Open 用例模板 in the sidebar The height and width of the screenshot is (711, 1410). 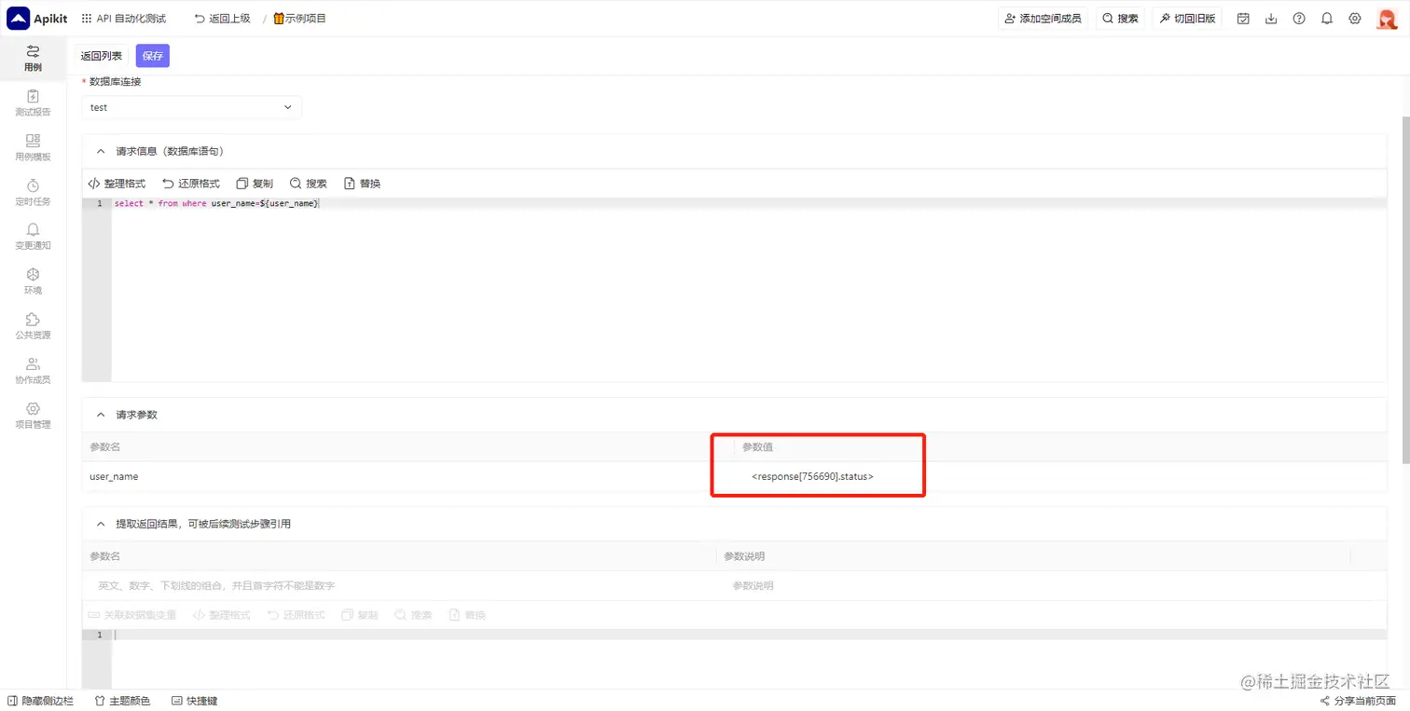[x=33, y=147]
